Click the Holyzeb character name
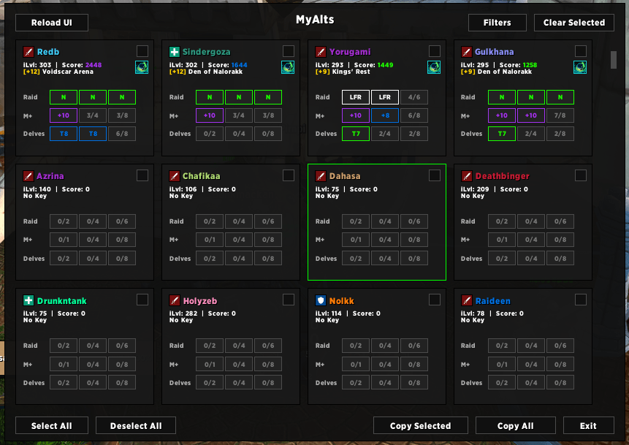Viewport: 629px width, 445px height. pos(199,301)
